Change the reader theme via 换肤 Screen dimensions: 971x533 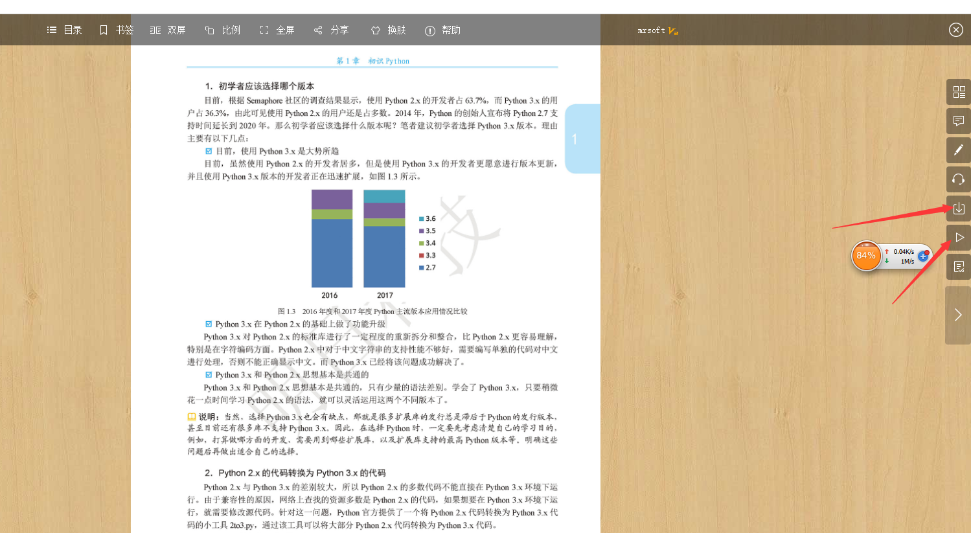pyautogui.click(x=388, y=30)
